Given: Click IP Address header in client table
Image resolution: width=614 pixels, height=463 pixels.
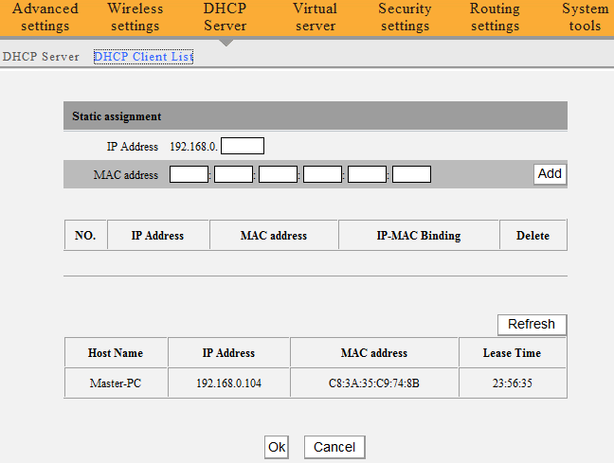Looking at the screenshot, I should pyautogui.click(x=228, y=353).
